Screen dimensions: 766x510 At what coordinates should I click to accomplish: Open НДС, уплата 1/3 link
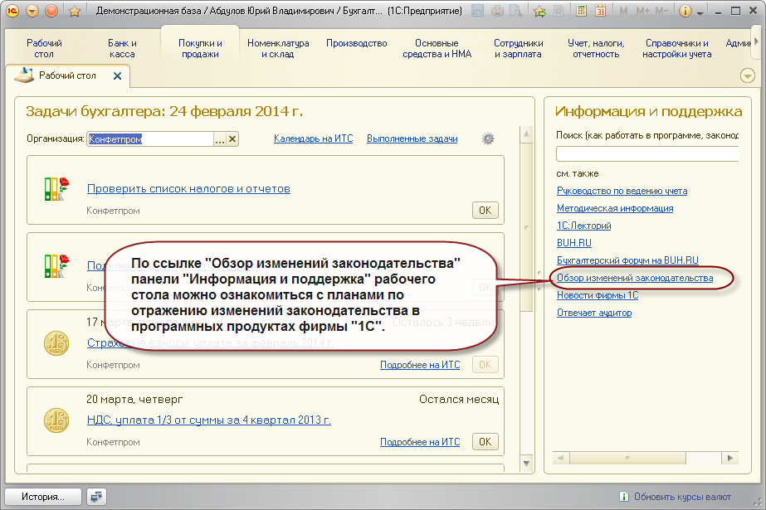pos(208,420)
